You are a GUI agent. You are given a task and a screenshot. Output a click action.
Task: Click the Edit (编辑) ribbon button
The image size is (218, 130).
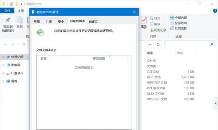point(155,24)
